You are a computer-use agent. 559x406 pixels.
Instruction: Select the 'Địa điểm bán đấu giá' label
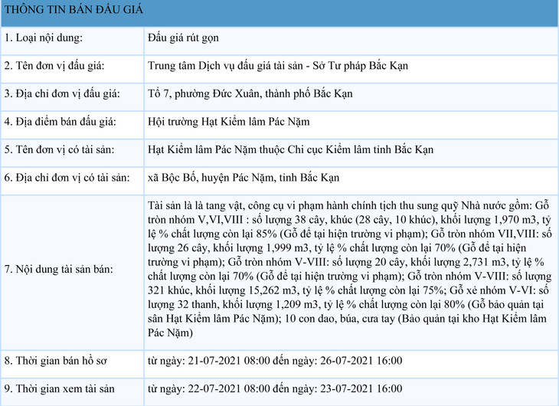(57, 122)
